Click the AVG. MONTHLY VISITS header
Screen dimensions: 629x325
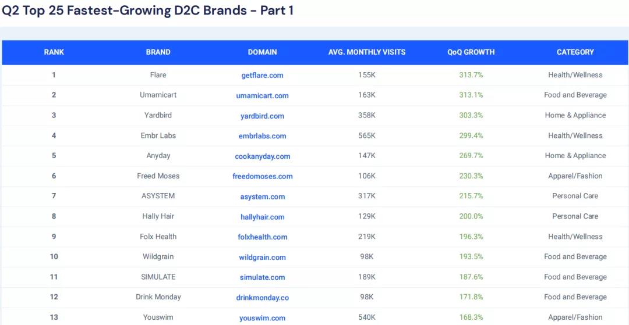point(366,52)
